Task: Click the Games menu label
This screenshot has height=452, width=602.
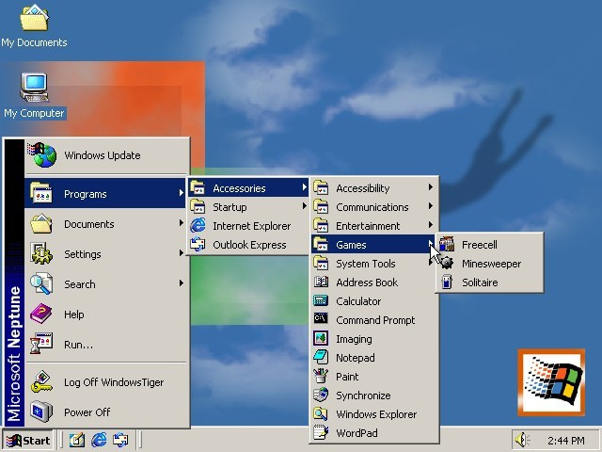Action: pyautogui.click(x=351, y=245)
